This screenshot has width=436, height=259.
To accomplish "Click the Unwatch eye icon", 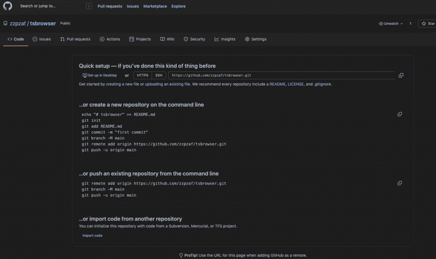I will point(381,24).
